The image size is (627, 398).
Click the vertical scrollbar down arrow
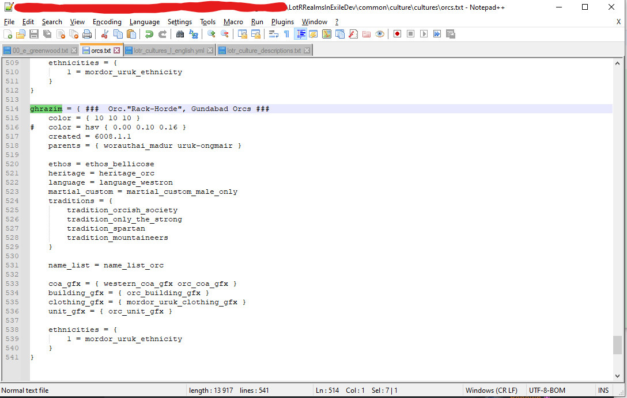tap(617, 376)
